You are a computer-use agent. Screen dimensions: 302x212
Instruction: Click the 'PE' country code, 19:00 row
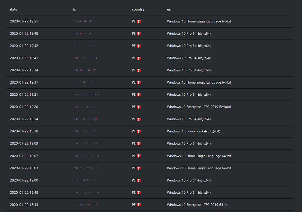click(134, 180)
